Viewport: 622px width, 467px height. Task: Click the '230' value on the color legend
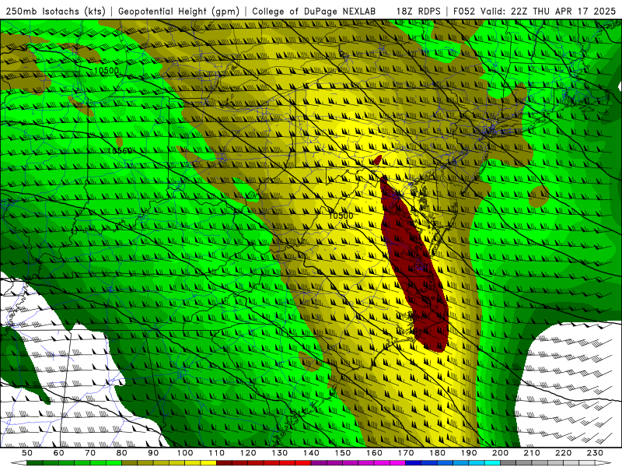coord(595,453)
